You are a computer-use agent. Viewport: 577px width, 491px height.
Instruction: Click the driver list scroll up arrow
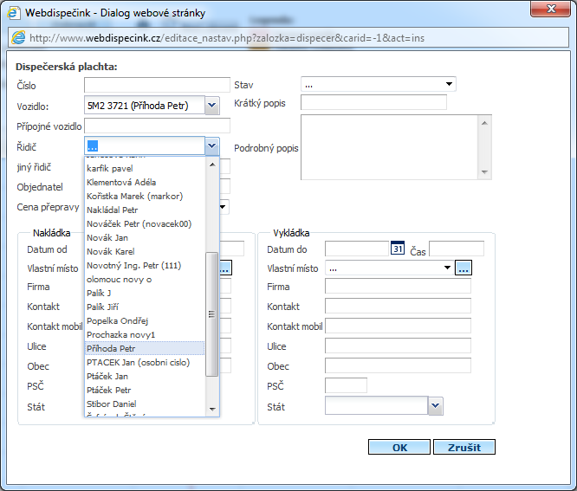[212, 165]
